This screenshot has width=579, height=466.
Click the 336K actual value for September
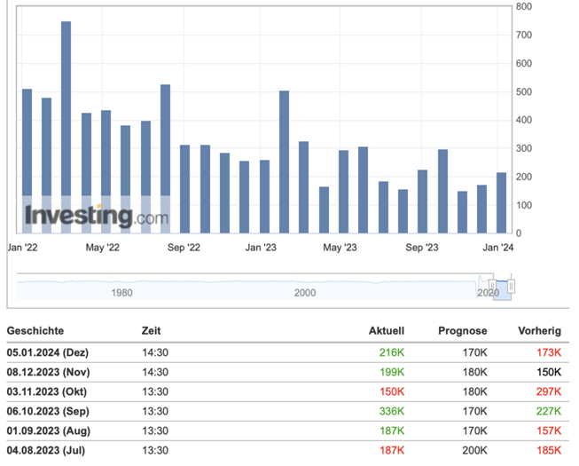(391, 411)
